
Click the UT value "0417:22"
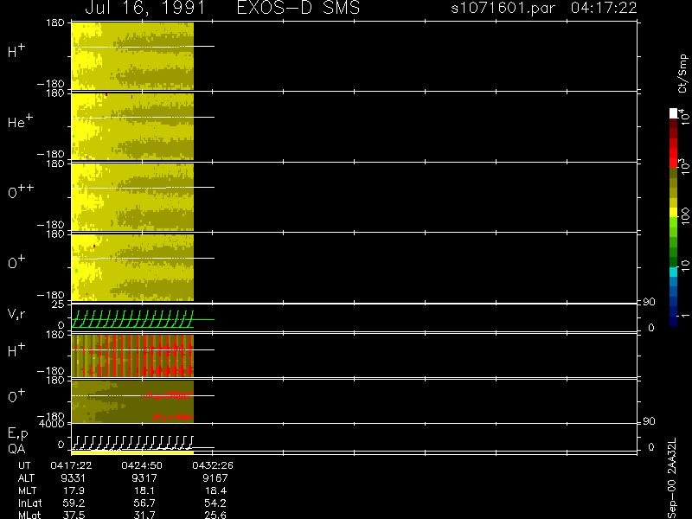coord(71,465)
